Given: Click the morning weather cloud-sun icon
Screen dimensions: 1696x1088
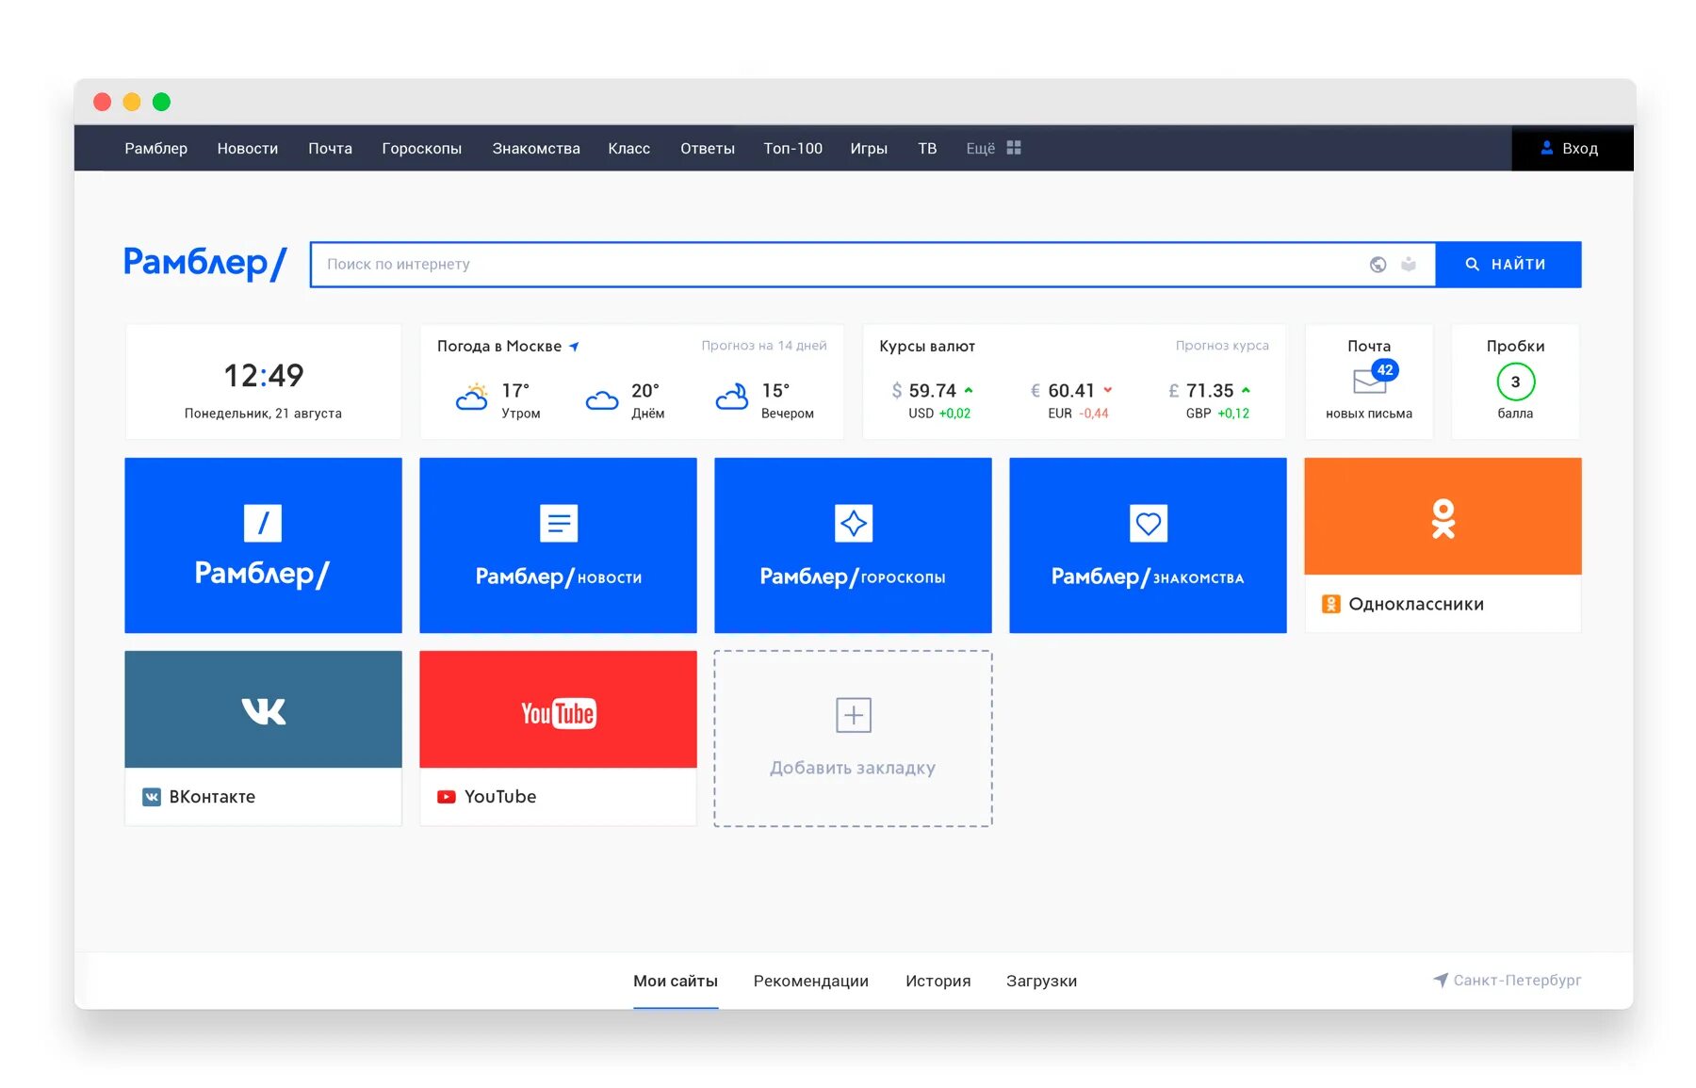Looking at the screenshot, I should [472, 397].
